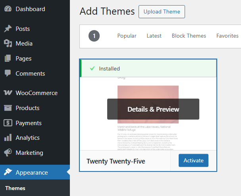Click the Comments speech bubble icon

pyautogui.click(x=8, y=74)
